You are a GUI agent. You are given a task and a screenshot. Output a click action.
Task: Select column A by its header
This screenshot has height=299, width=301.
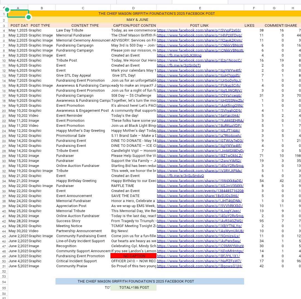(x=18, y=8)
